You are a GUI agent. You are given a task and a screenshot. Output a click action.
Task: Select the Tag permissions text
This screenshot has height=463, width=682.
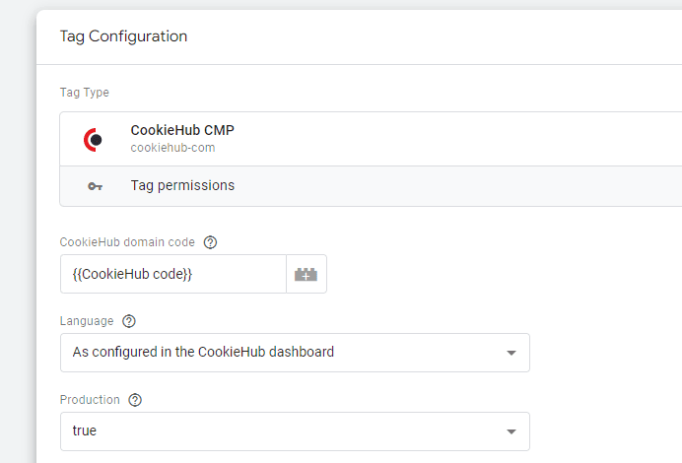tap(182, 185)
